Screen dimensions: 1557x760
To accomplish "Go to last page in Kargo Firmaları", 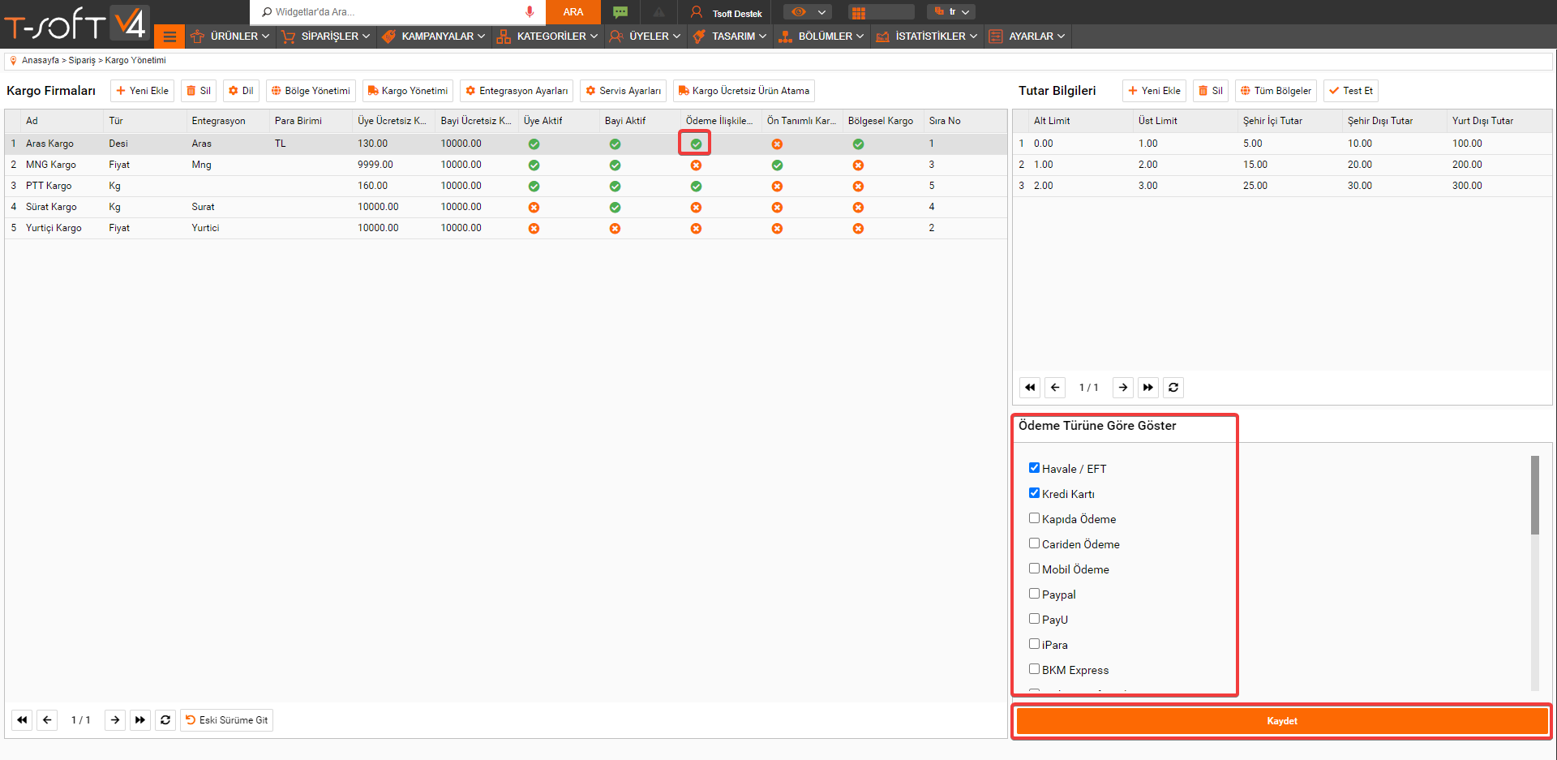I will 140,720.
